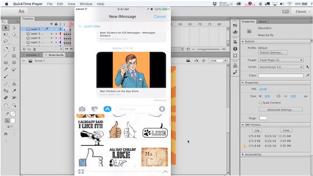Tap the camera icon in iMessage
Screen dimensions: 313x176
(82, 109)
